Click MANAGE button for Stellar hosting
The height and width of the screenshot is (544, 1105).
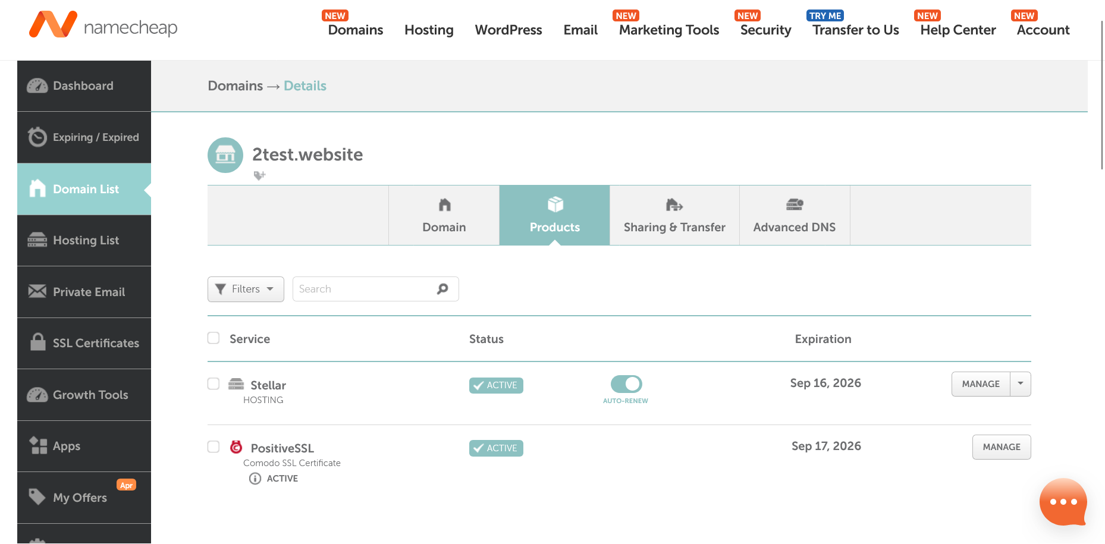pyautogui.click(x=981, y=384)
